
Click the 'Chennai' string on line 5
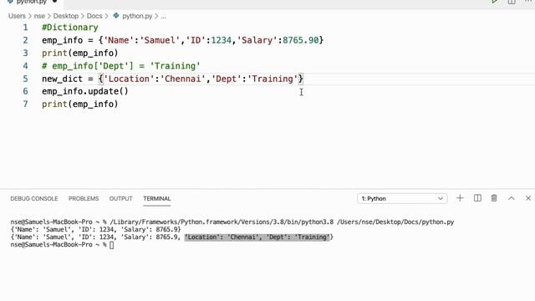pos(182,79)
